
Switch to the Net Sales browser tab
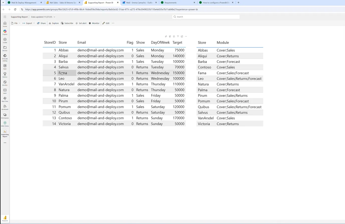pos(63,3)
